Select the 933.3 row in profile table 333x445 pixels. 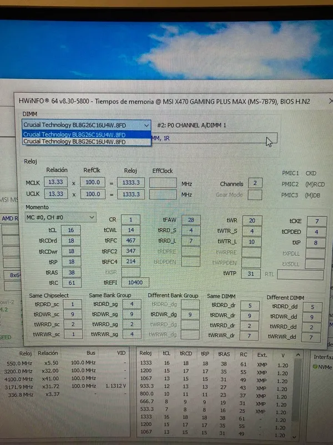coord(214,387)
